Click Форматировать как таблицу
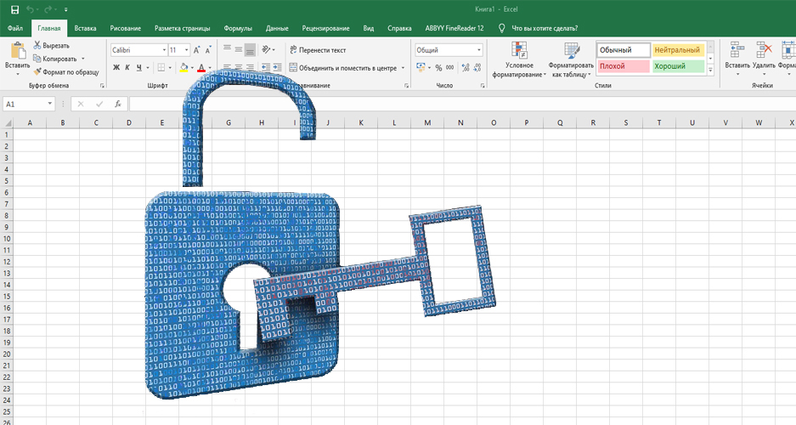The width and height of the screenshot is (796, 425). [x=571, y=59]
